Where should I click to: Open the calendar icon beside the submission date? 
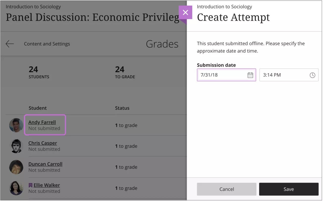(x=250, y=75)
